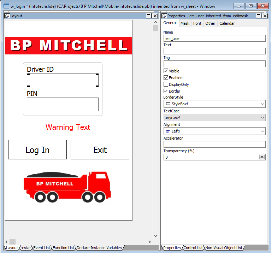Click the Layout pane header icon
Image resolution: width=271 pixels, height=253 pixels.
point(7,16)
